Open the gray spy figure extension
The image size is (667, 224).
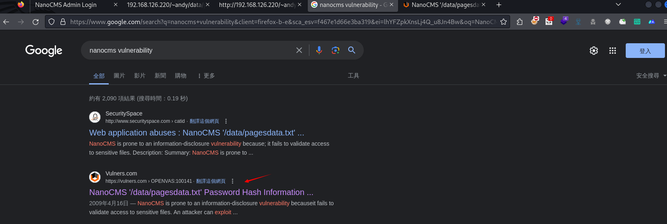[x=593, y=22]
